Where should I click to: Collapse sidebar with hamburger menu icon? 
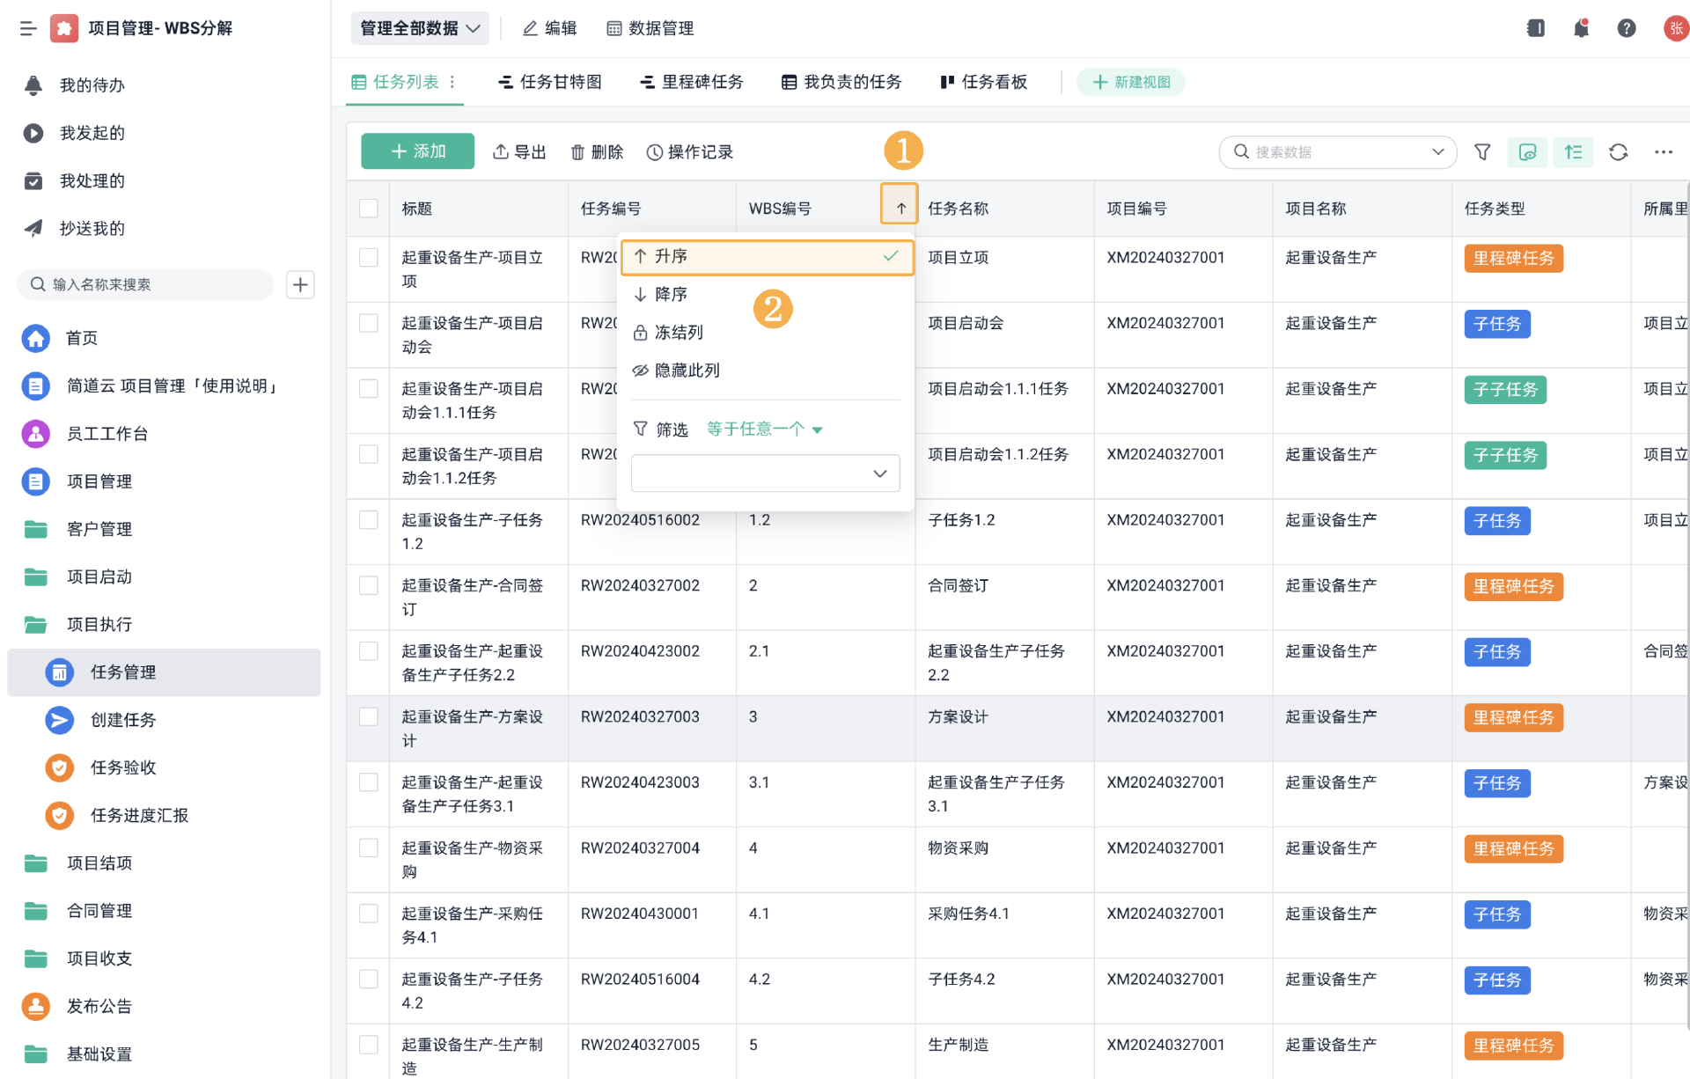tap(28, 28)
